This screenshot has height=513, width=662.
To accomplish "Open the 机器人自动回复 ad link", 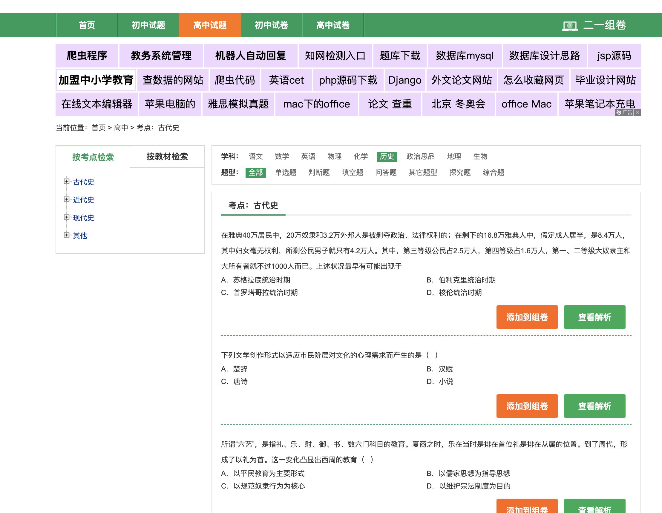I will [x=250, y=56].
